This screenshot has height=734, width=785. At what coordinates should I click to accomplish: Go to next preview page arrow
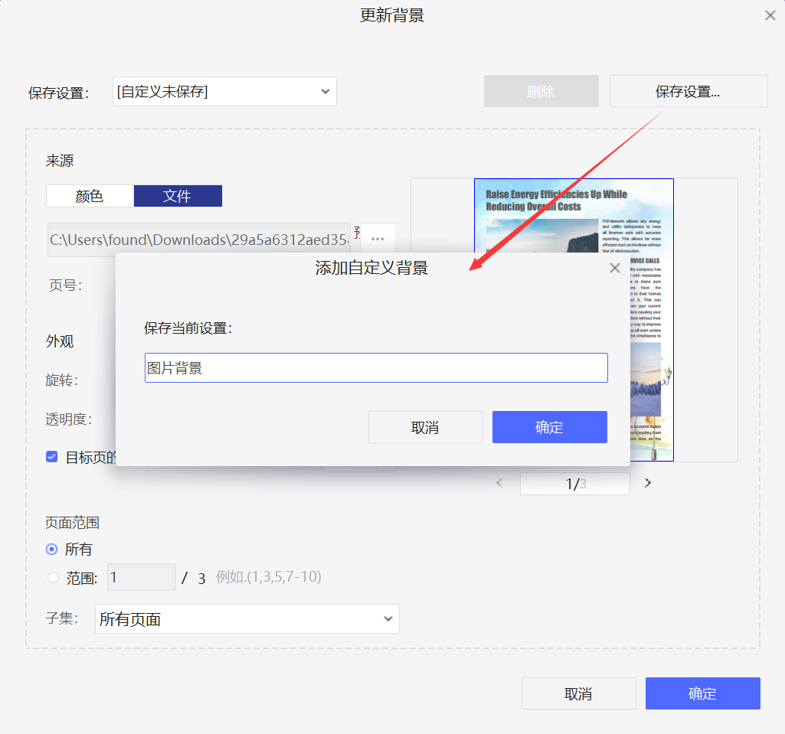point(648,483)
